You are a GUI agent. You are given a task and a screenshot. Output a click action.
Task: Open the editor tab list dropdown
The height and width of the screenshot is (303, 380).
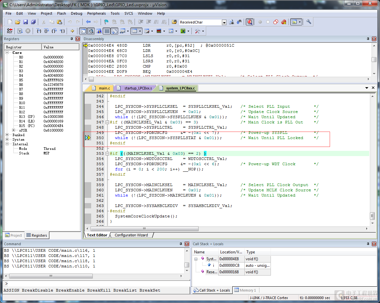367,88
